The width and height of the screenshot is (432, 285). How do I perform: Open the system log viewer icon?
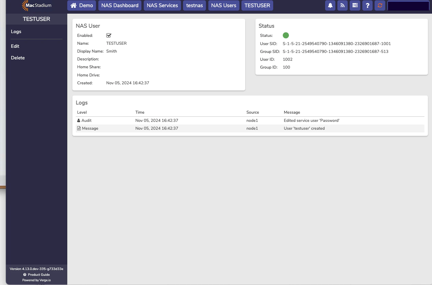(355, 5)
